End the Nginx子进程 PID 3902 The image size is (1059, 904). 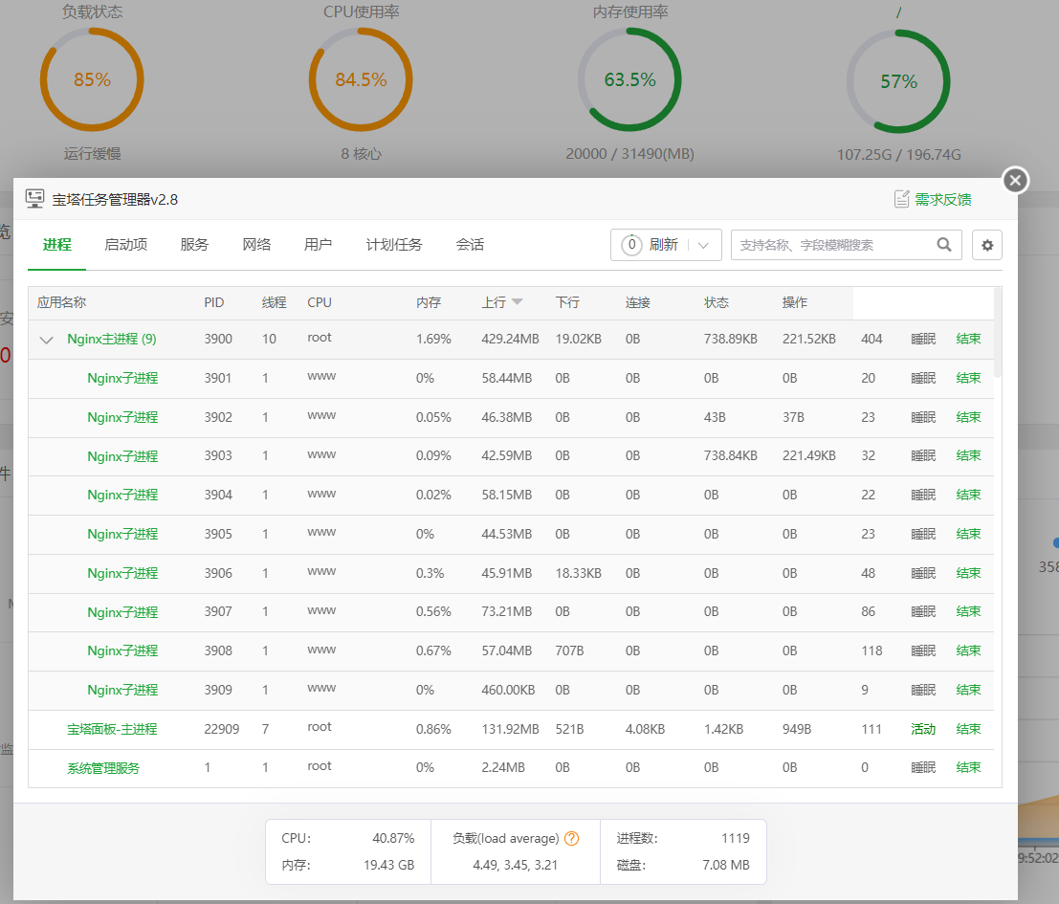click(x=968, y=417)
